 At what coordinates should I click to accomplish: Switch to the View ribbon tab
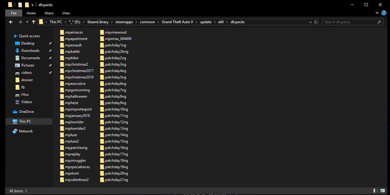66,13
